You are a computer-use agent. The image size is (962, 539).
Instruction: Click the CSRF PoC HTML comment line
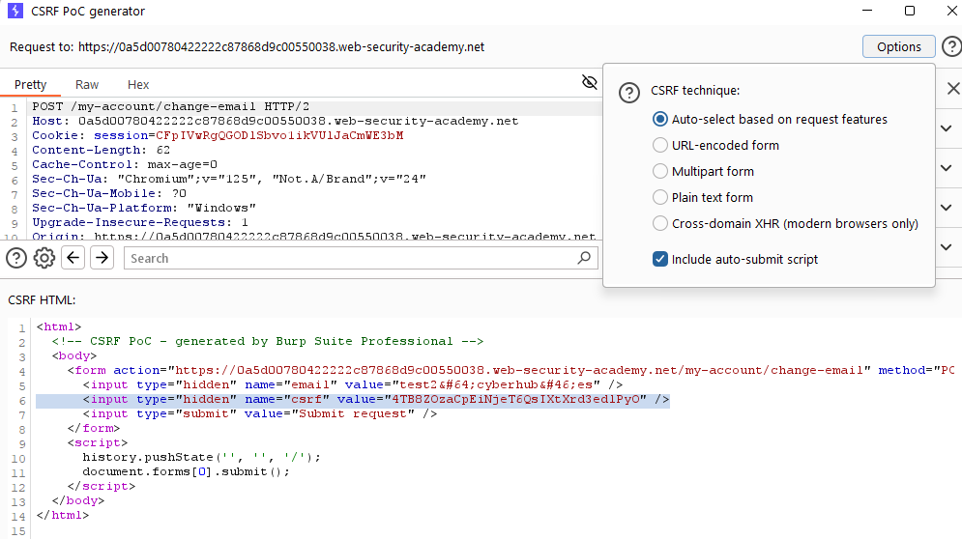(x=268, y=341)
